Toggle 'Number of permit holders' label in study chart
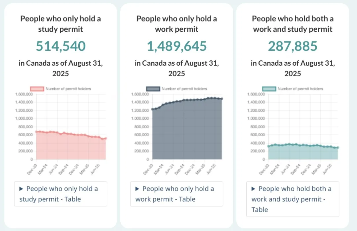 pos(68,89)
